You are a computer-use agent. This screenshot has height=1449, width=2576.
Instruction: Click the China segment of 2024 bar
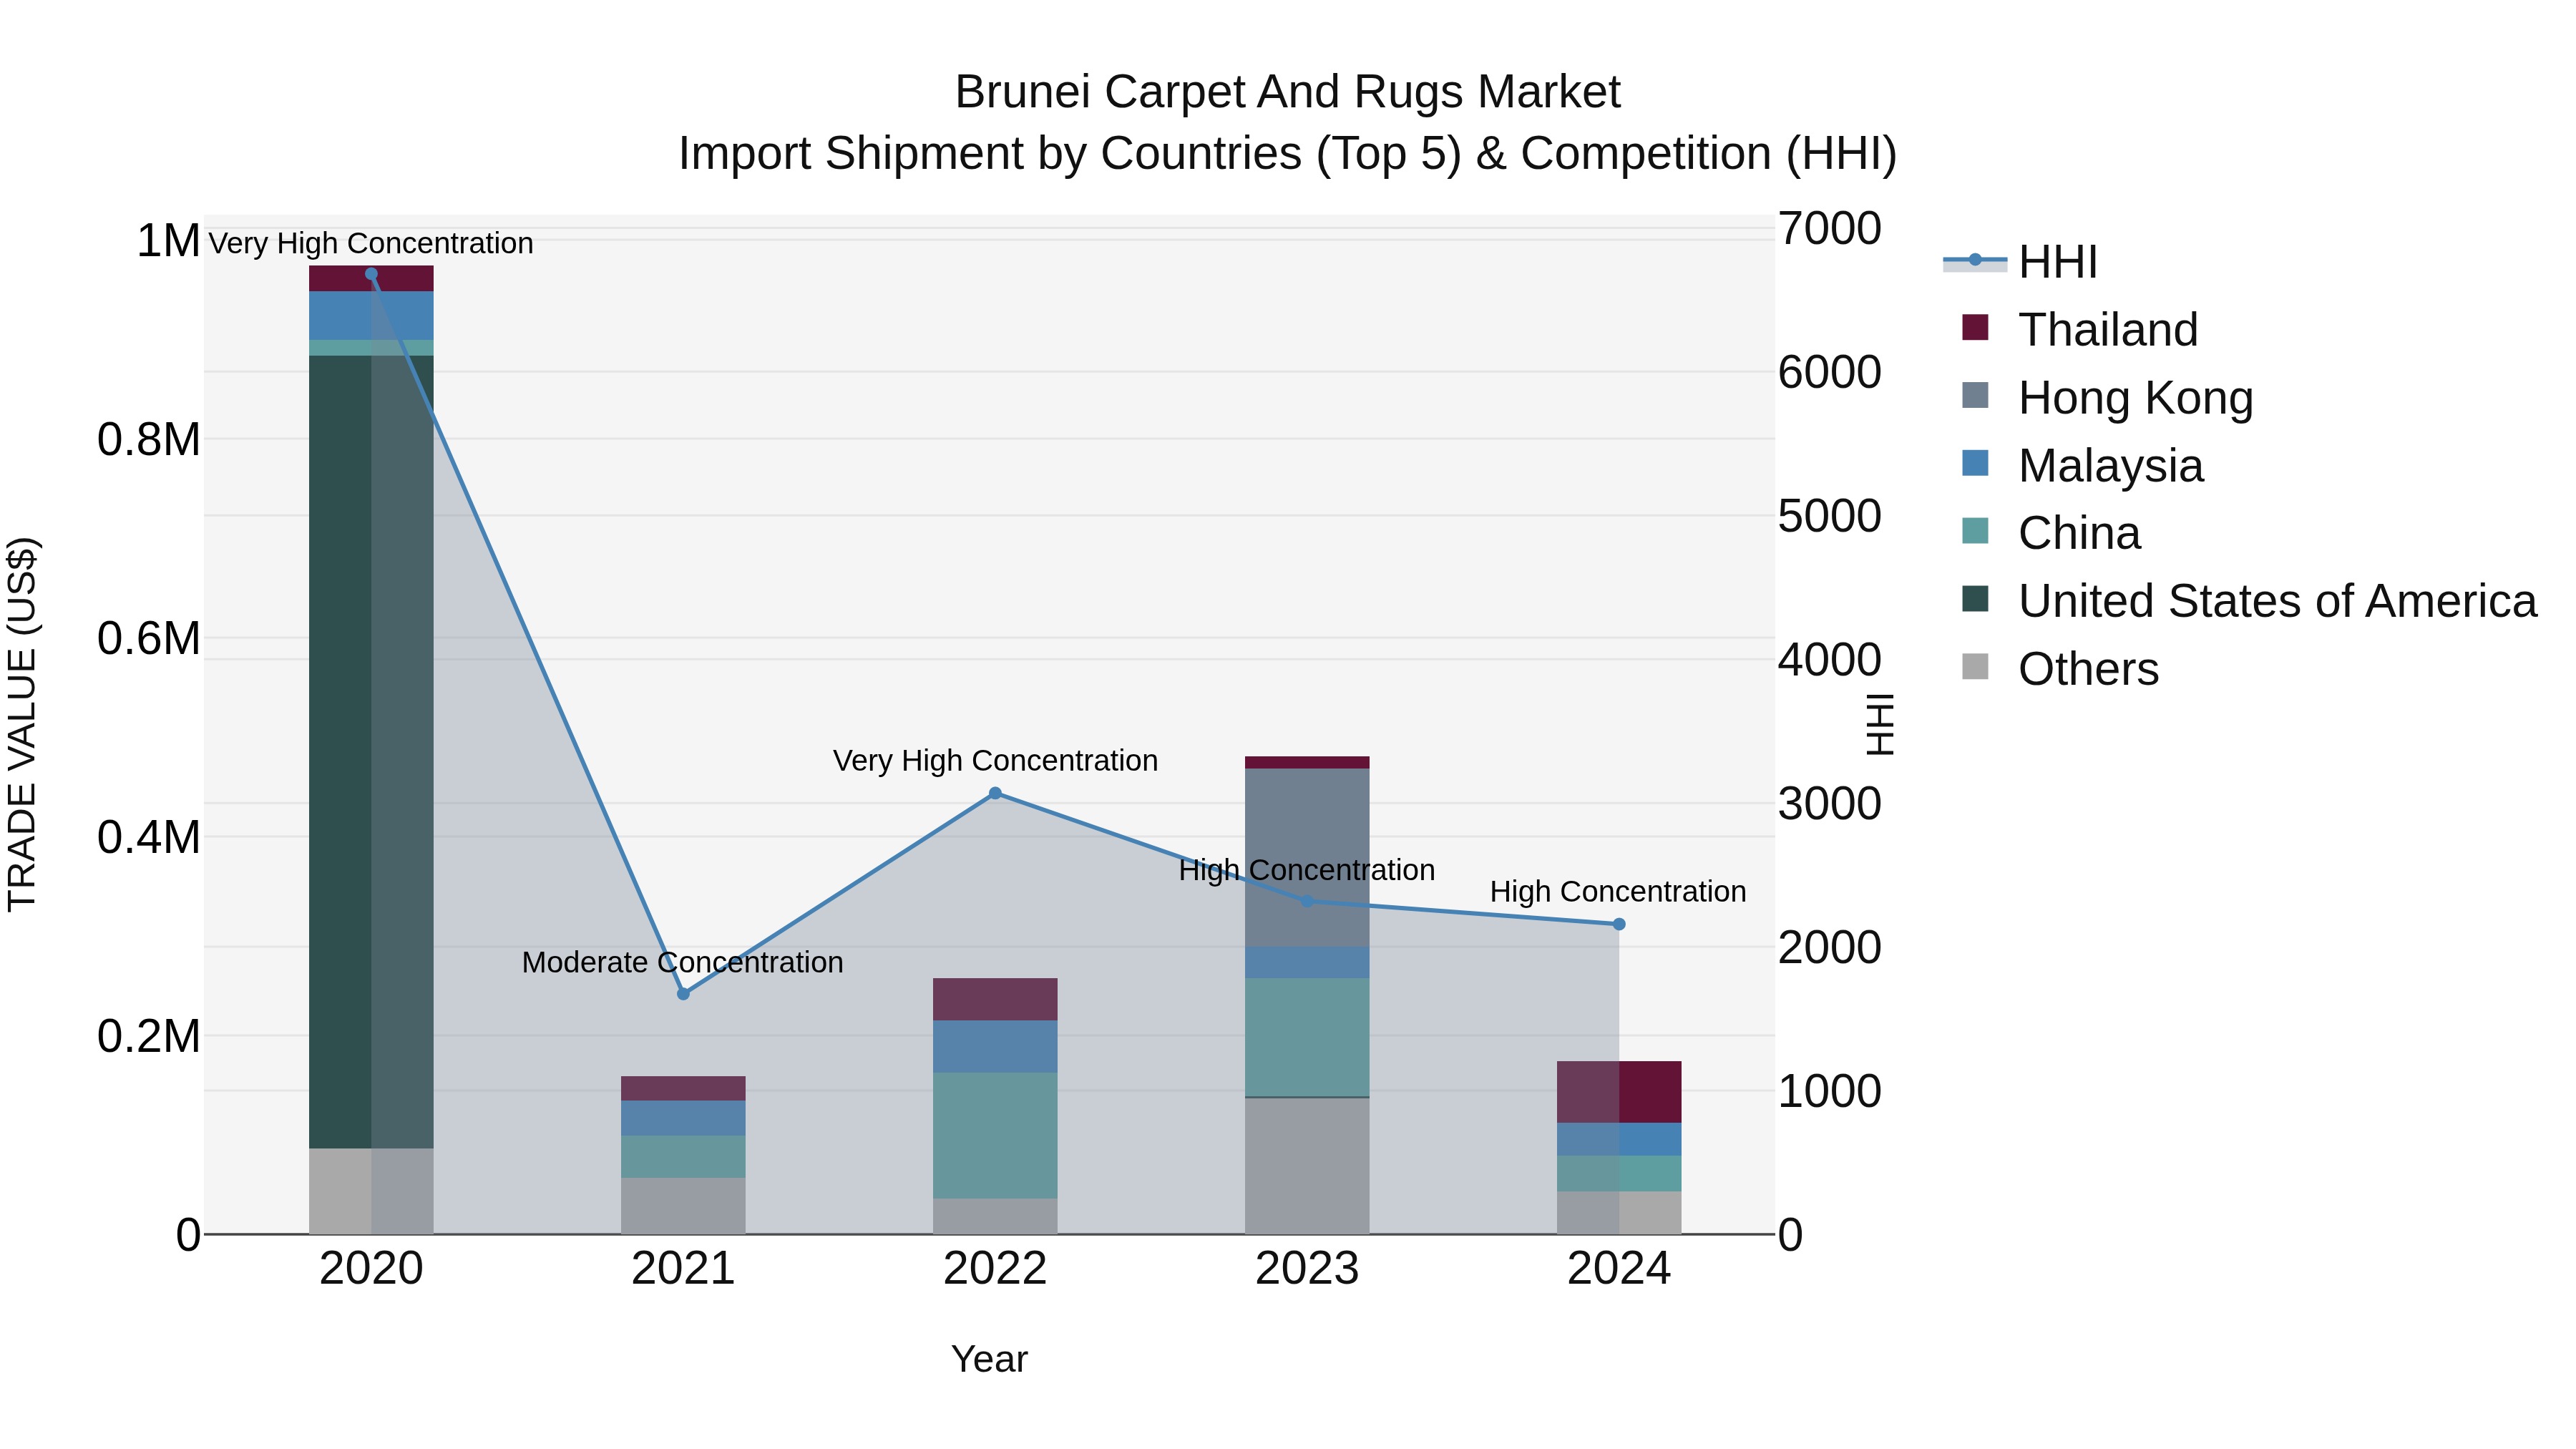tap(1619, 1174)
